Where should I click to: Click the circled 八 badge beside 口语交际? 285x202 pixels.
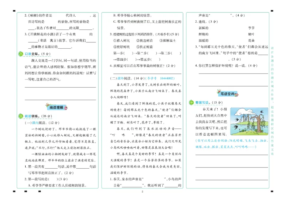coord(21,54)
